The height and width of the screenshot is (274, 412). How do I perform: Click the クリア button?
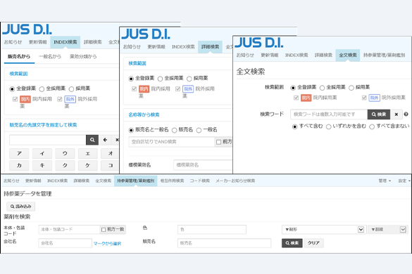[313, 243]
